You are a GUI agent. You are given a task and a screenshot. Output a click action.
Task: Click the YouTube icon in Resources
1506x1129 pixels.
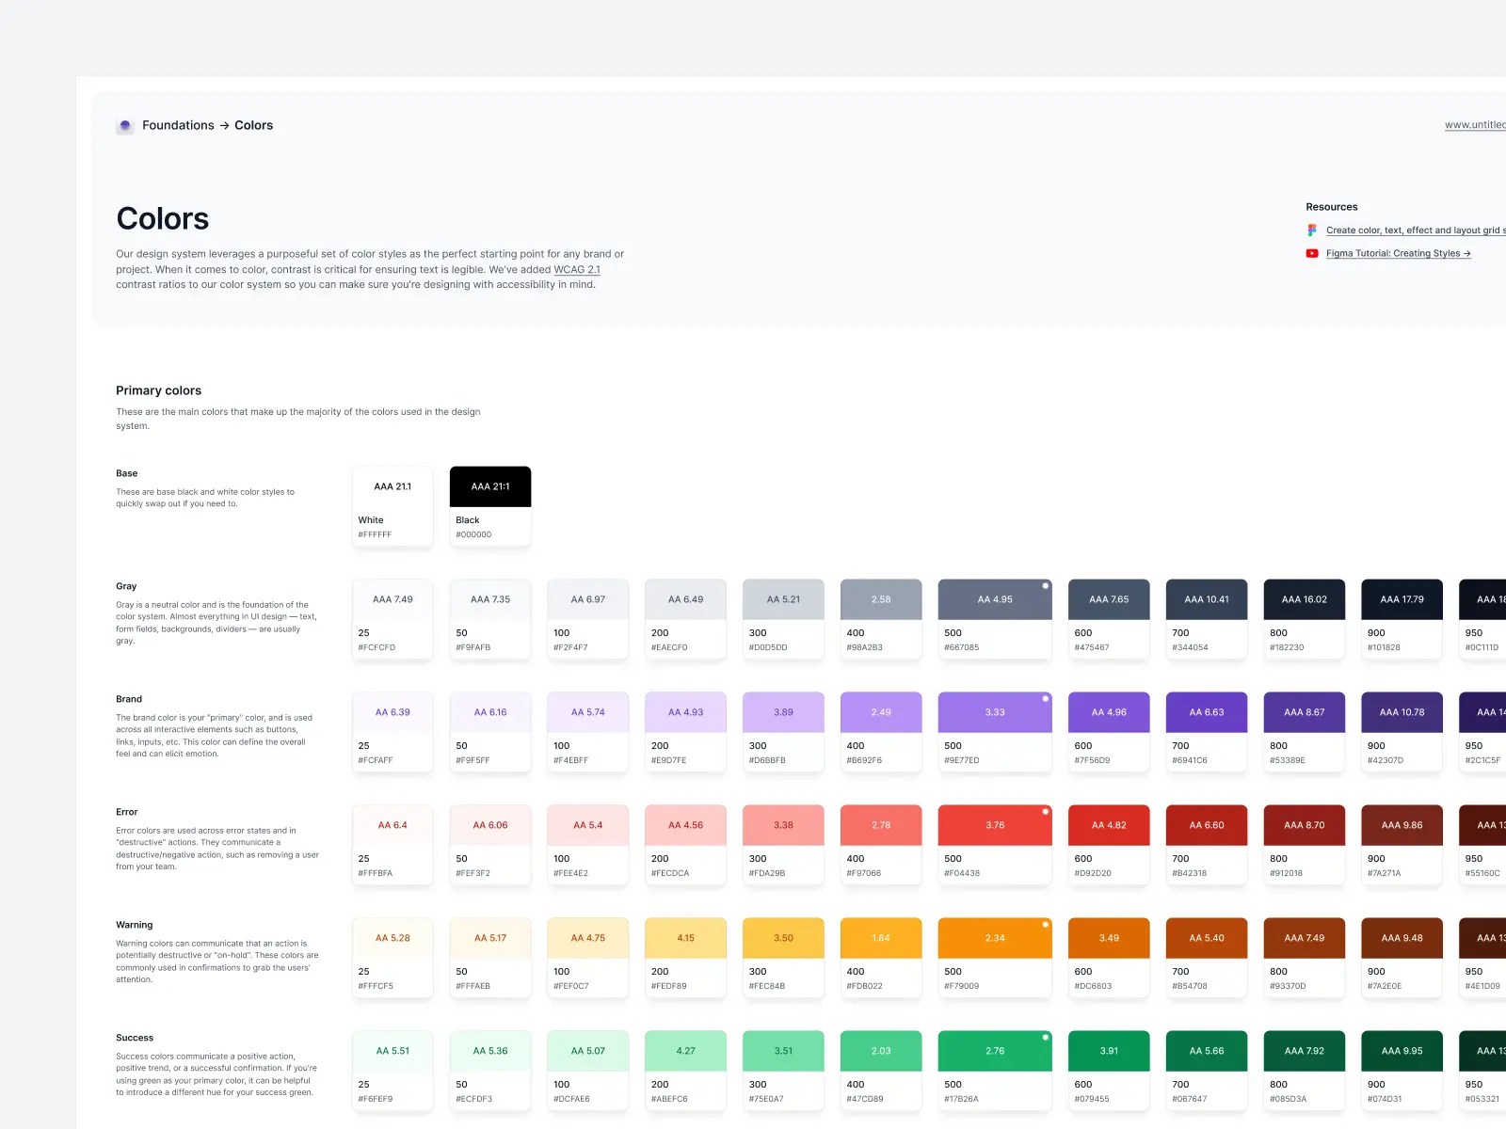[1312, 253]
